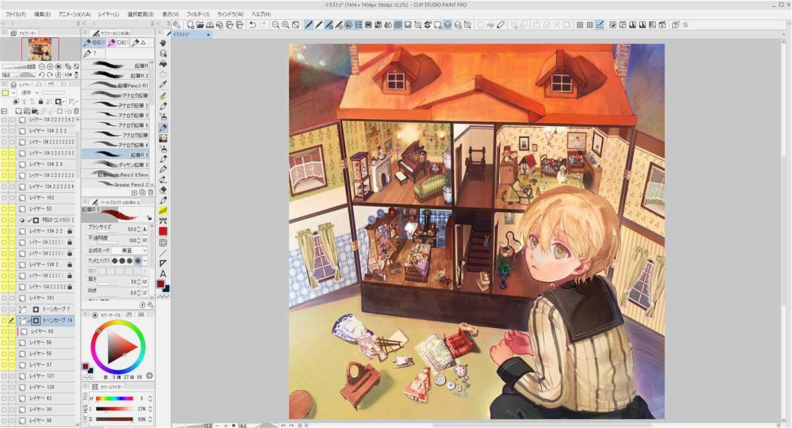Select the Eyedropper tool

point(163,84)
